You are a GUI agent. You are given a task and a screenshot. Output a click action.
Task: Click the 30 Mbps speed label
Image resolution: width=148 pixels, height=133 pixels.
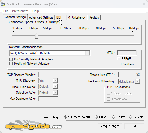pyautogui.click(x=101, y=28)
